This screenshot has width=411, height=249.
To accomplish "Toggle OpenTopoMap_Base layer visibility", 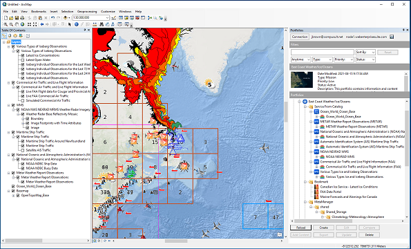I will tap(18, 196).
